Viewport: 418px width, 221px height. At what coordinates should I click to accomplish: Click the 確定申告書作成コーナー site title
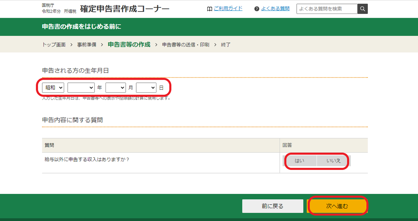(x=125, y=9)
